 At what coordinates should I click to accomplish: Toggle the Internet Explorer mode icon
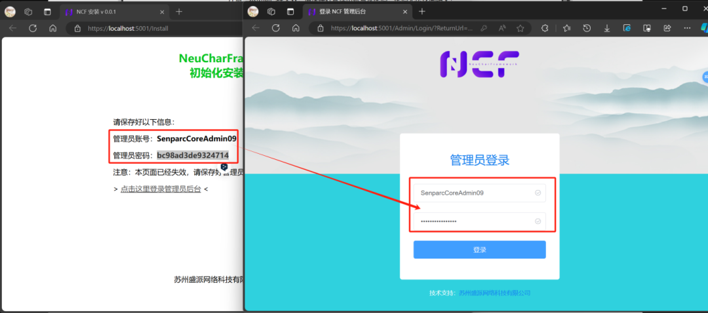click(x=627, y=28)
